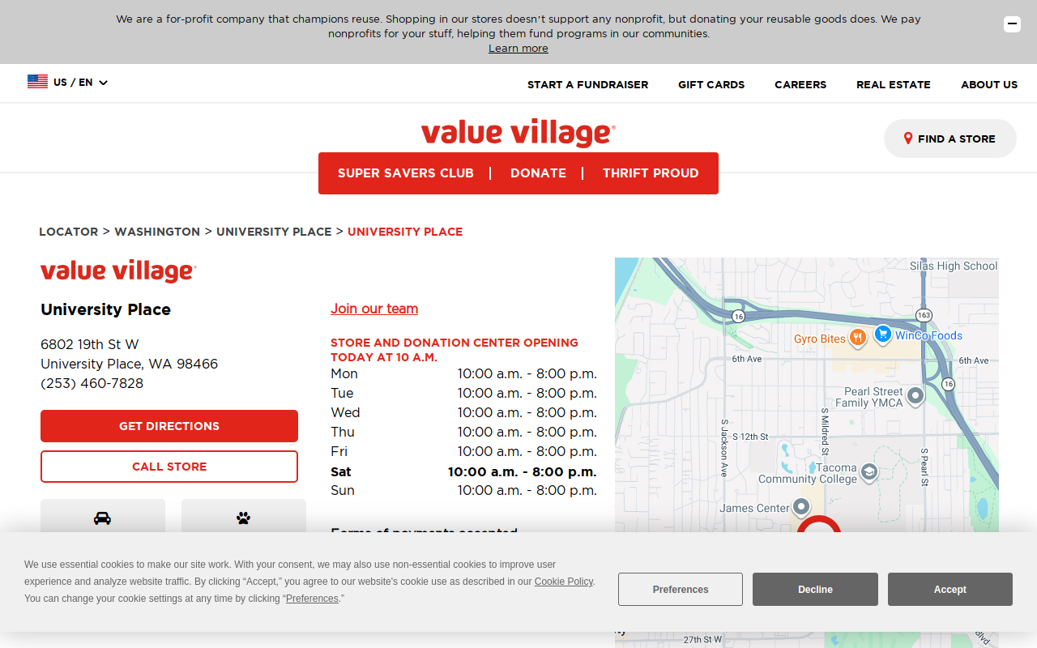Click the Learn more link in banner
The width and height of the screenshot is (1037, 648).
518,49
